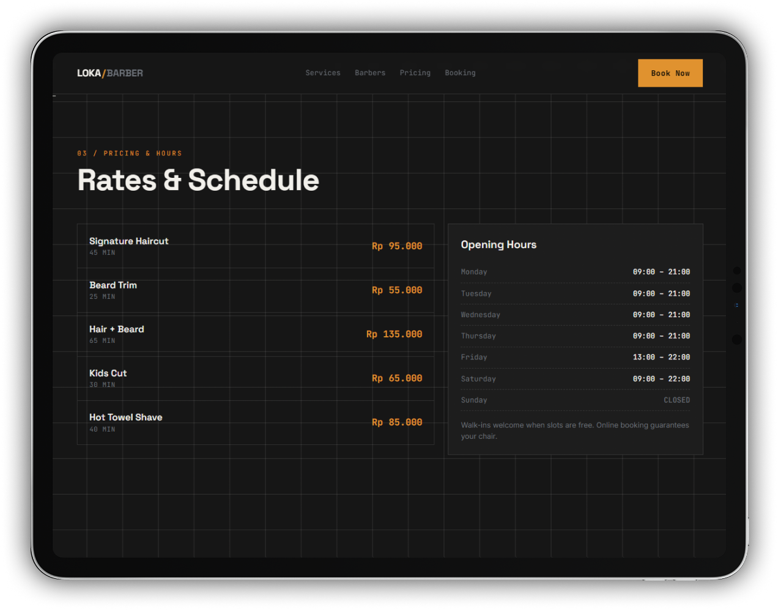Click the Rp 135.000 price
Image resolution: width=778 pixels, height=610 pixels.
[x=394, y=334]
